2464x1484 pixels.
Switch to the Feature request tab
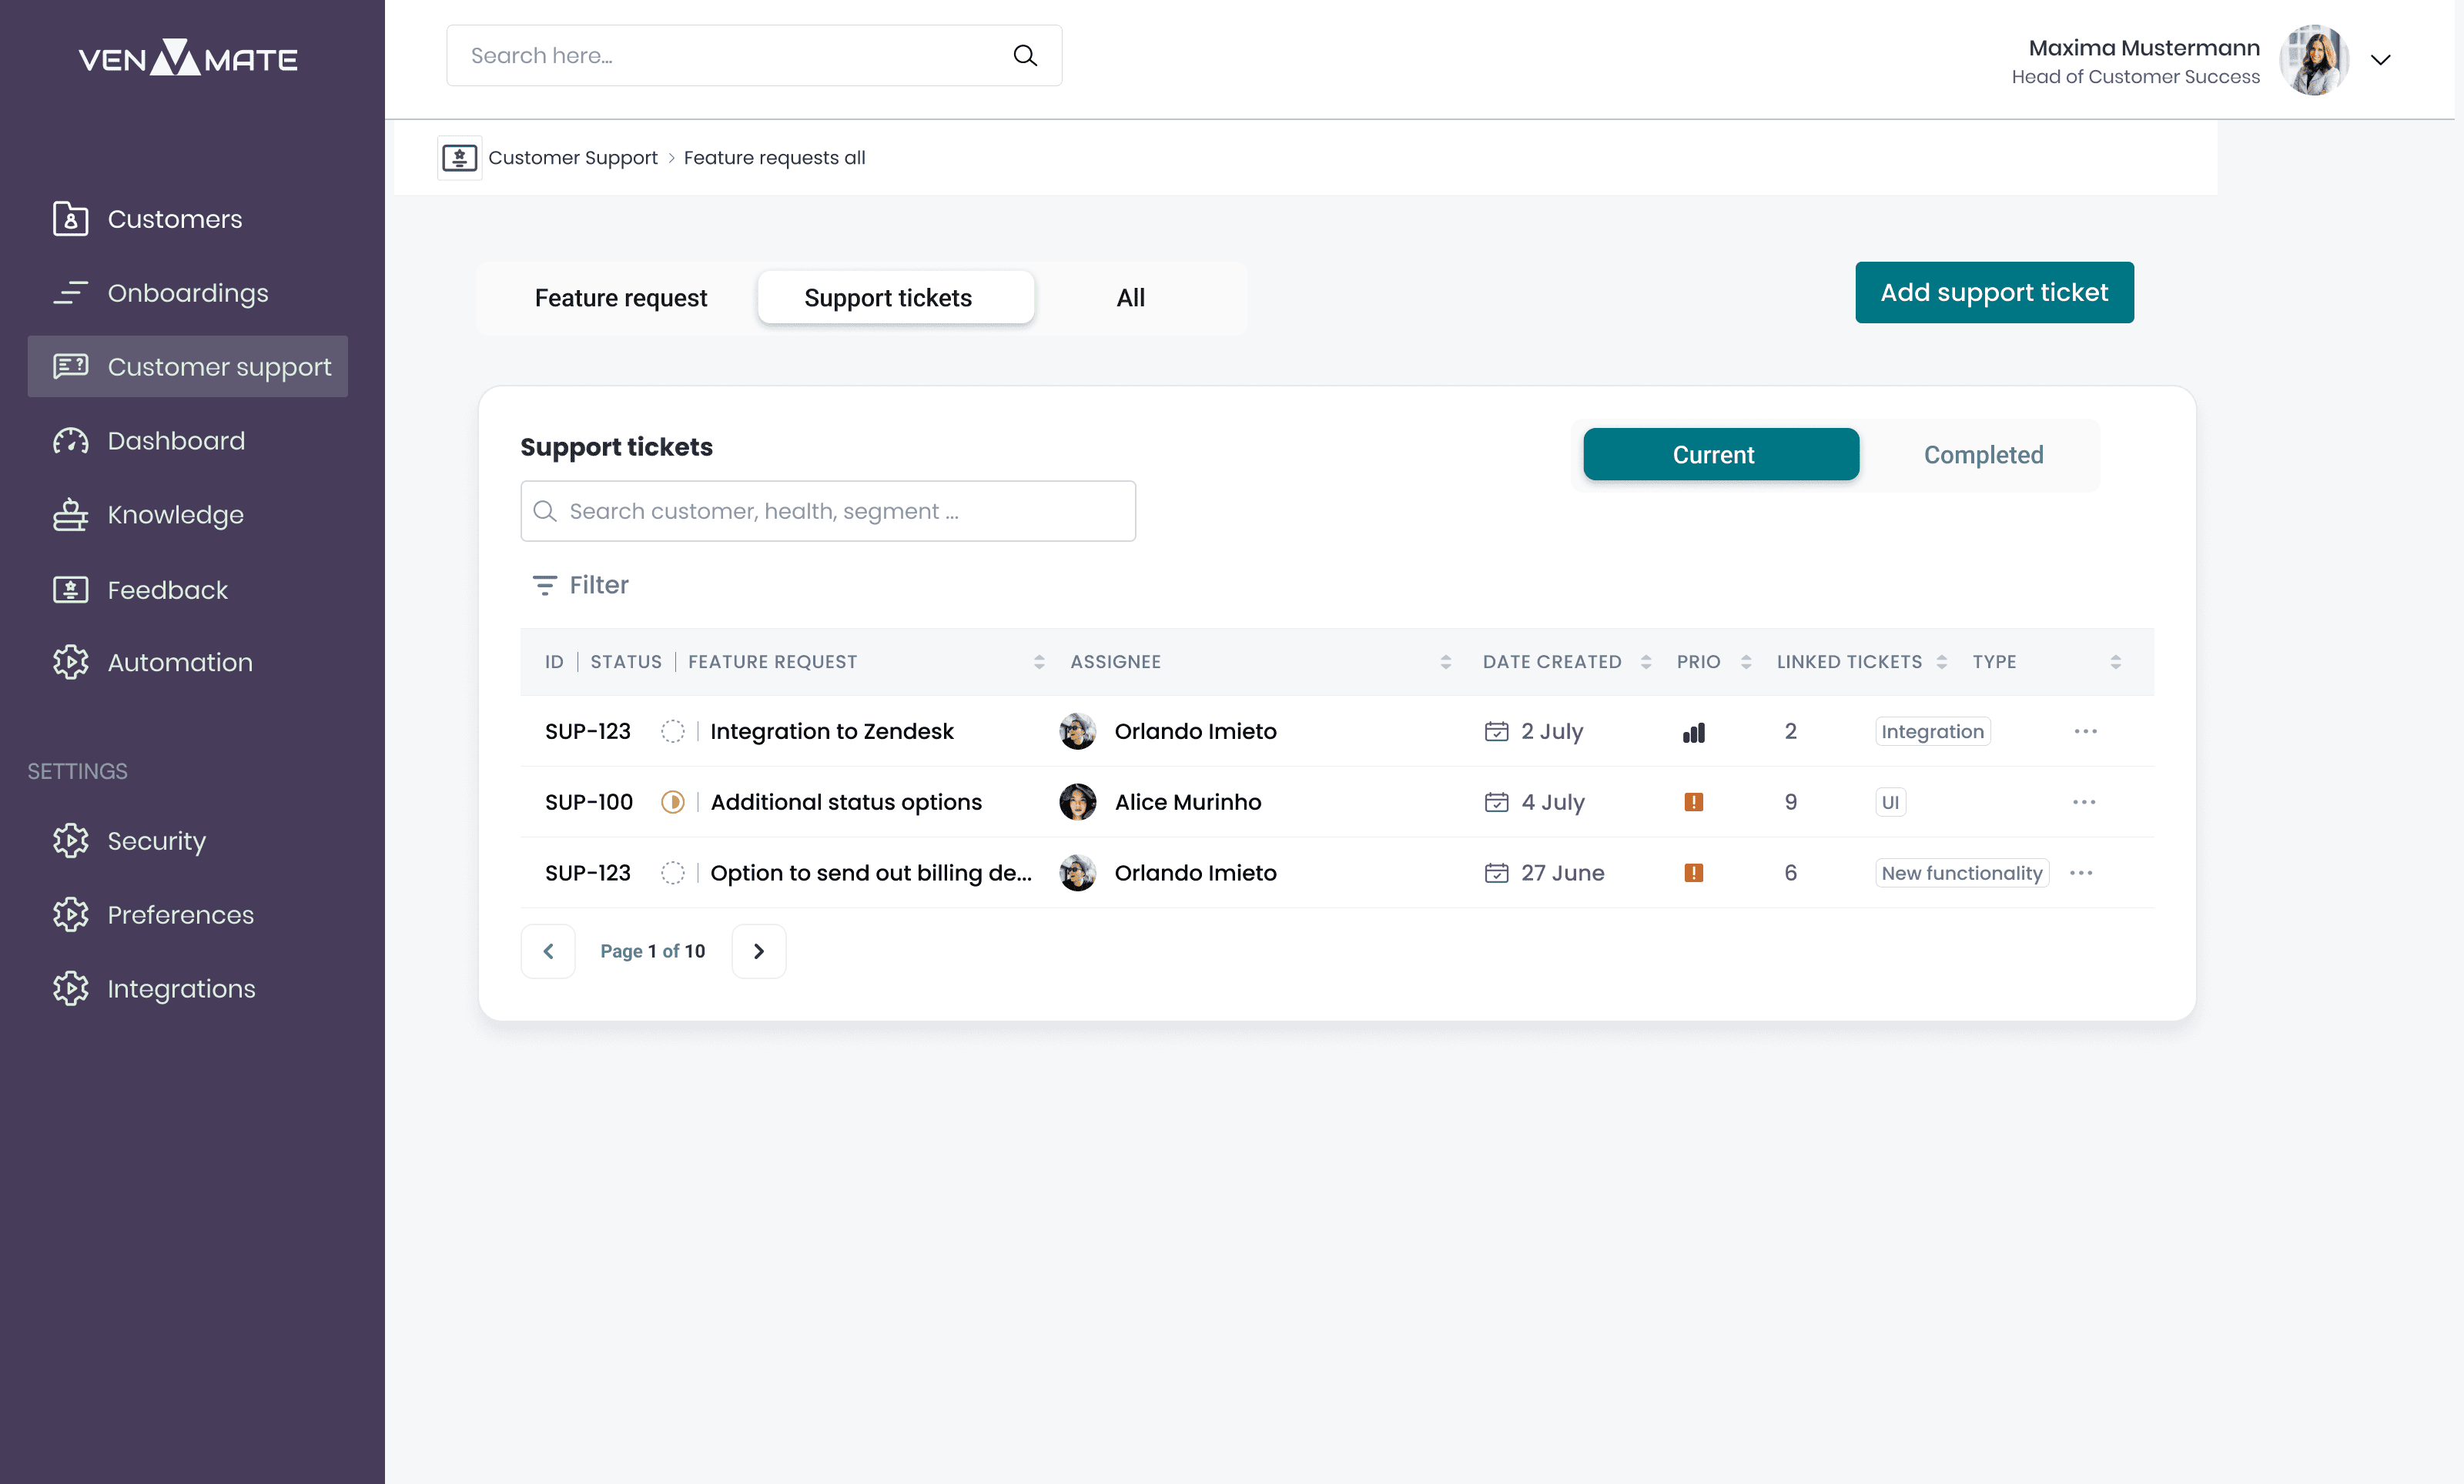click(x=620, y=297)
